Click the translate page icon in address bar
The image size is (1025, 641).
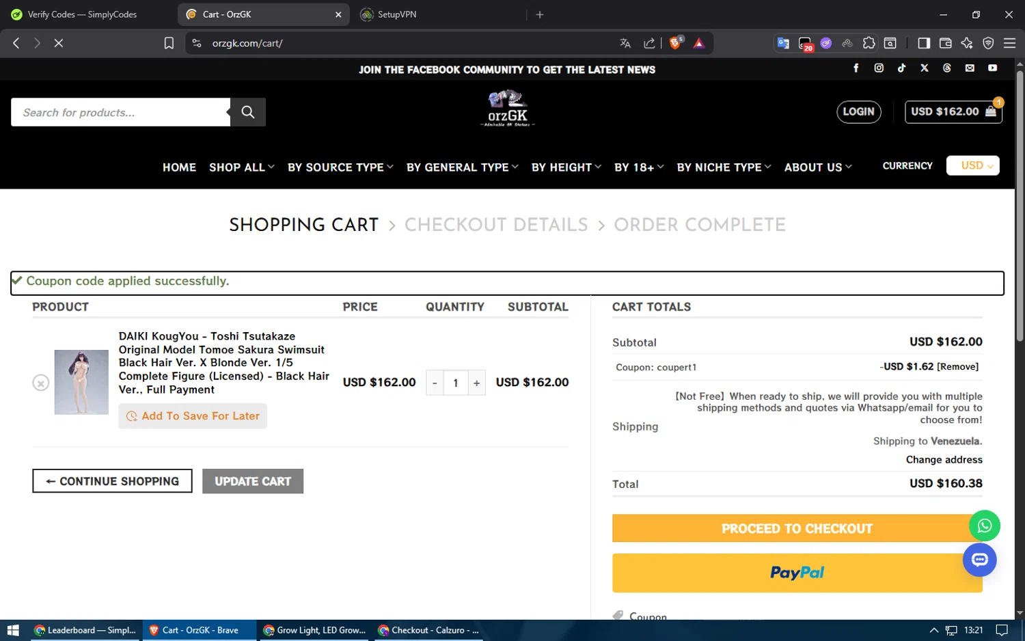click(625, 43)
